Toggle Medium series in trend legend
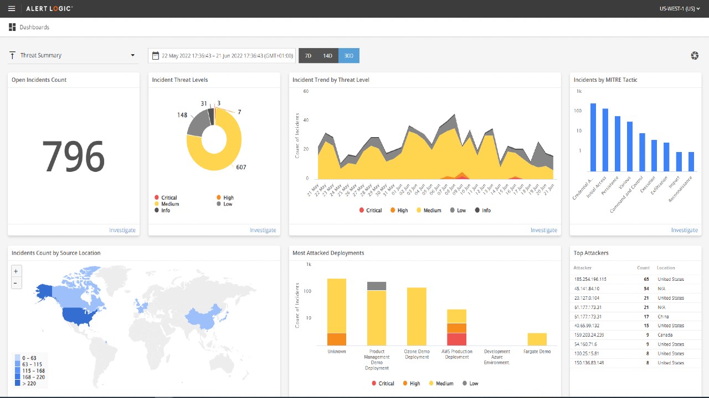709x398 pixels. [429, 210]
